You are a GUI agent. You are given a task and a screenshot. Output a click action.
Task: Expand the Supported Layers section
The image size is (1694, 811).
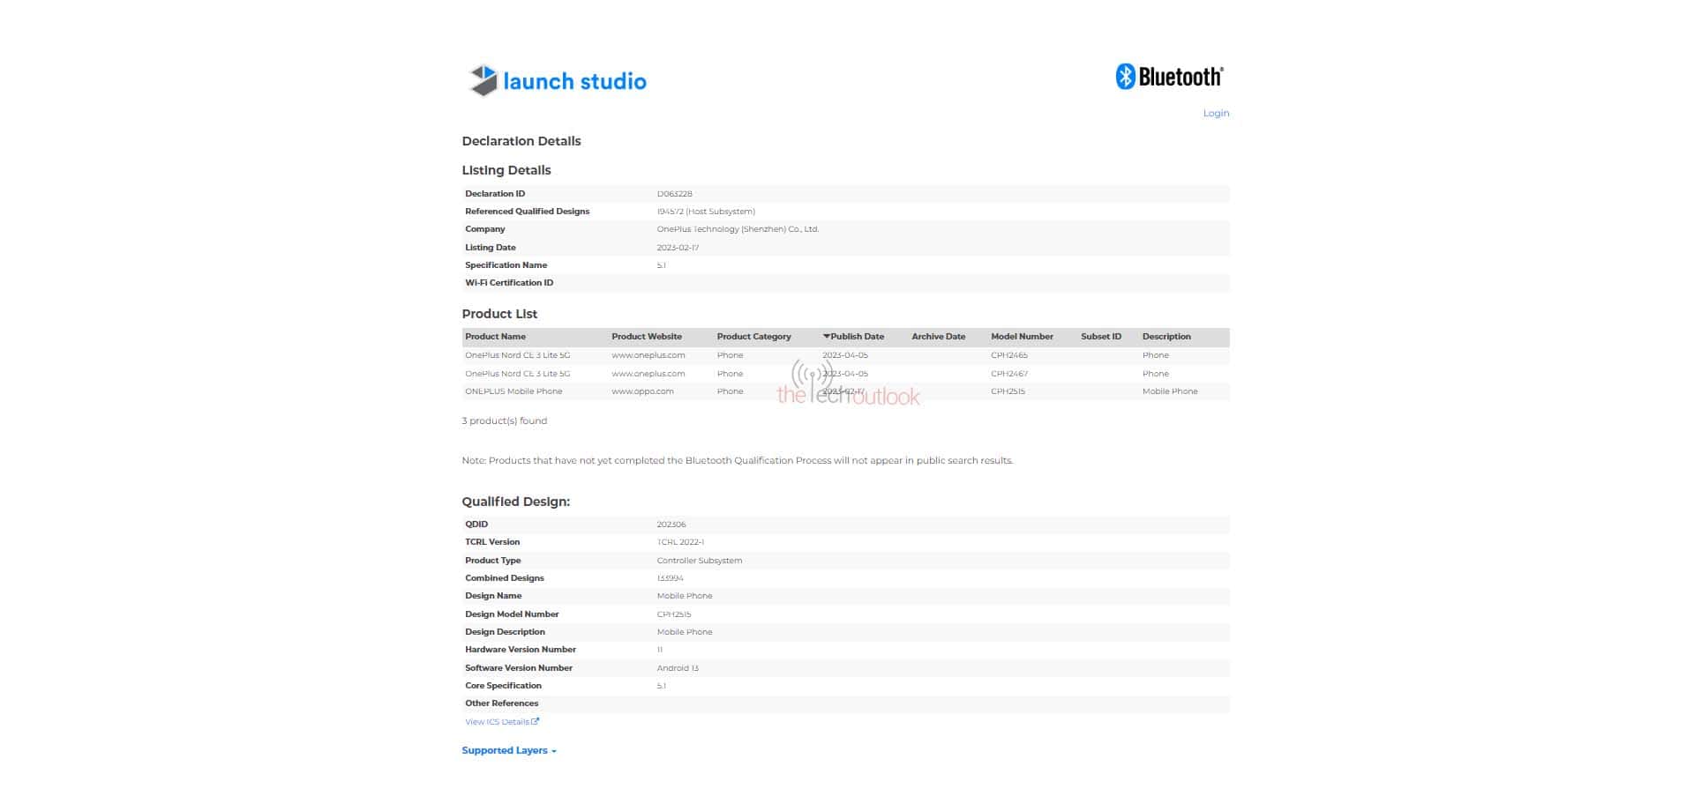pyautogui.click(x=509, y=751)
